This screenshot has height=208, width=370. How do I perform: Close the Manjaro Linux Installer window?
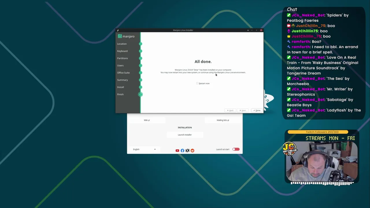(x=261, y=30)
